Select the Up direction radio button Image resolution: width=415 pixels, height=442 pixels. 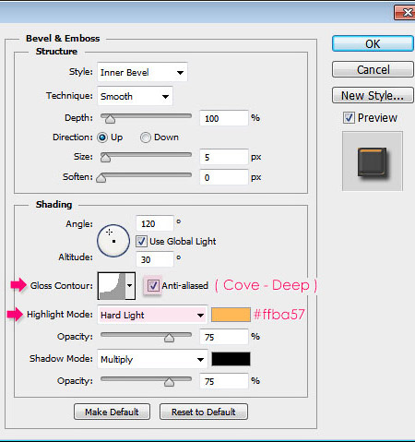click(102, 137)
